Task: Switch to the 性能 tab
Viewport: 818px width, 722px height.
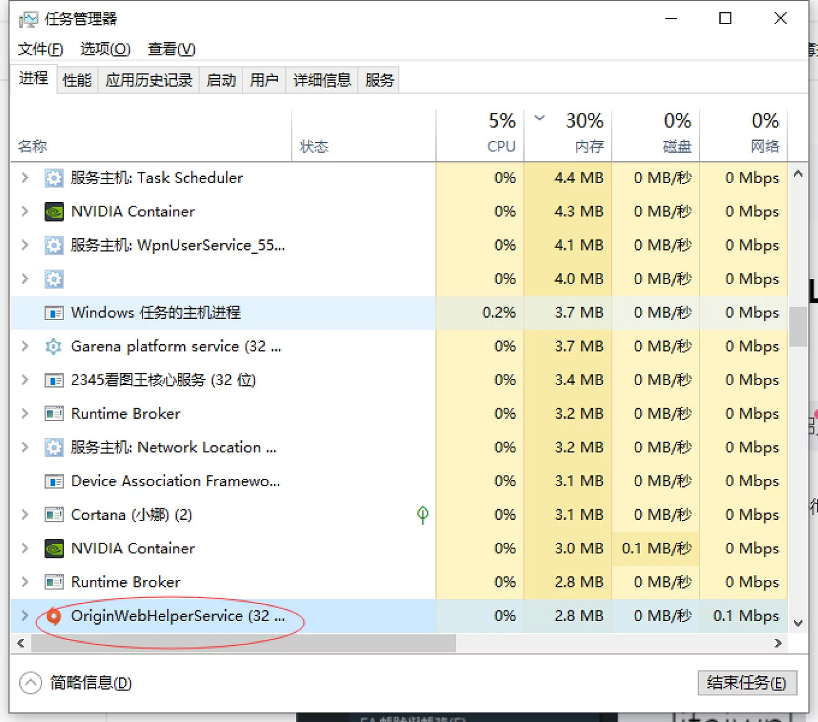Action: pyautogui.click(x=76, y=79)
